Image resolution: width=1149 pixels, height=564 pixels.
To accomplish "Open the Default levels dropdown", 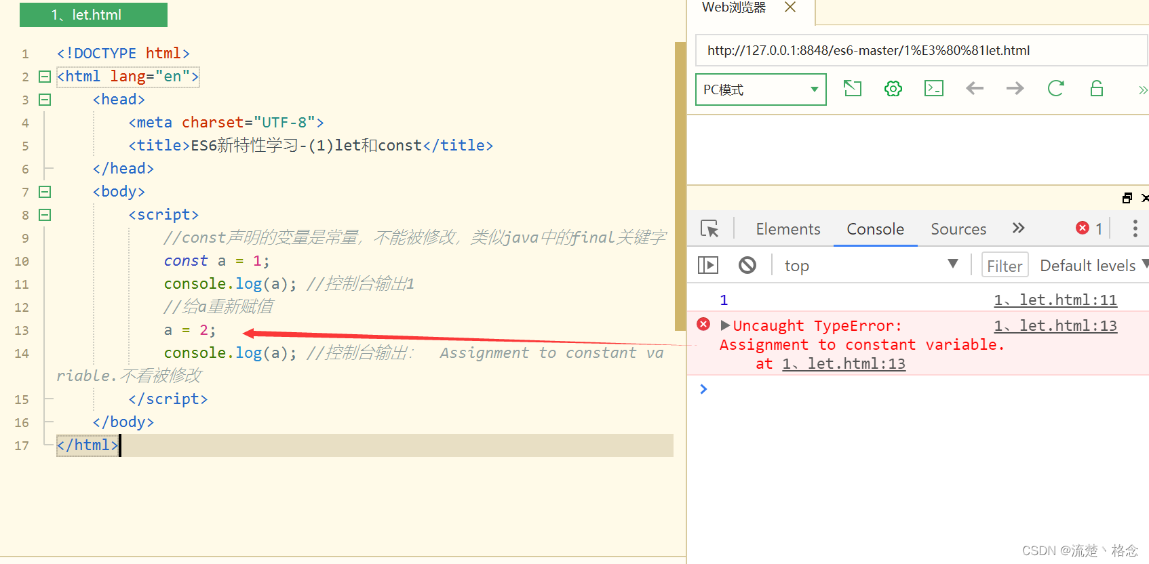I will pos(1094,265).
